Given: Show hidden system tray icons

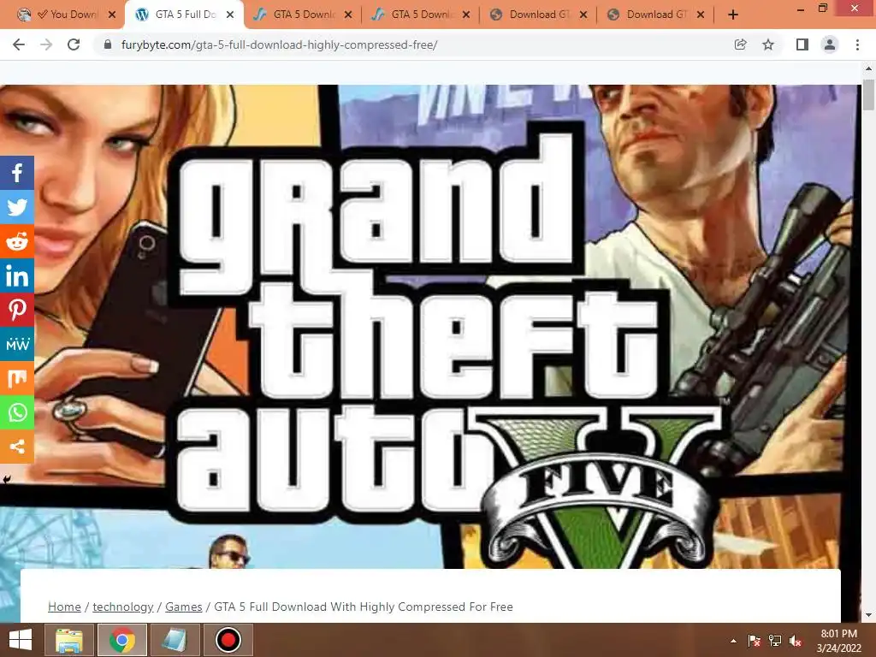Looking at the screenshot, I should click(x=733, y=641).
